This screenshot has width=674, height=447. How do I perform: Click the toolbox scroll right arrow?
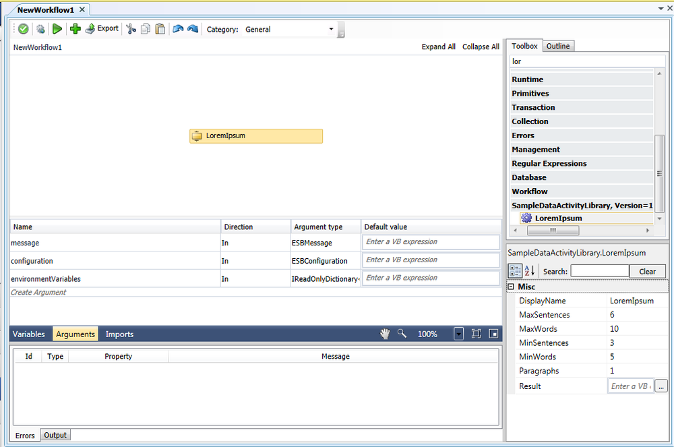(x=648, y=231)
